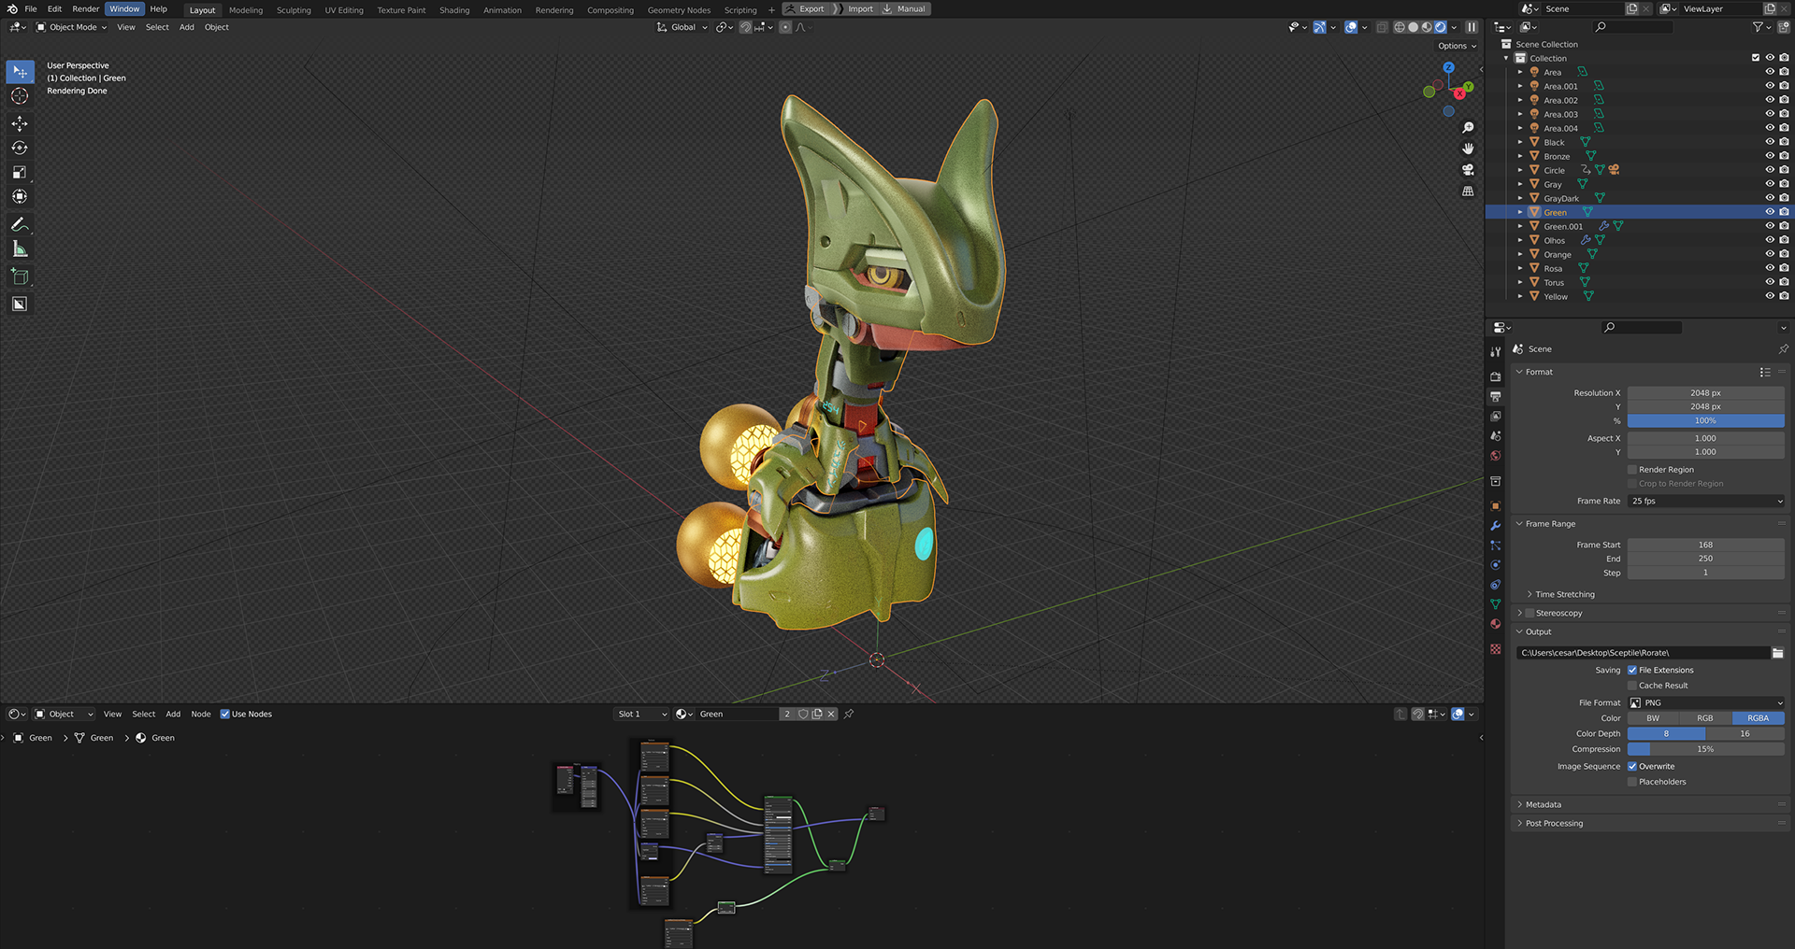
Task: Toggle camera view in the viewport
Action: point(1468,170)
